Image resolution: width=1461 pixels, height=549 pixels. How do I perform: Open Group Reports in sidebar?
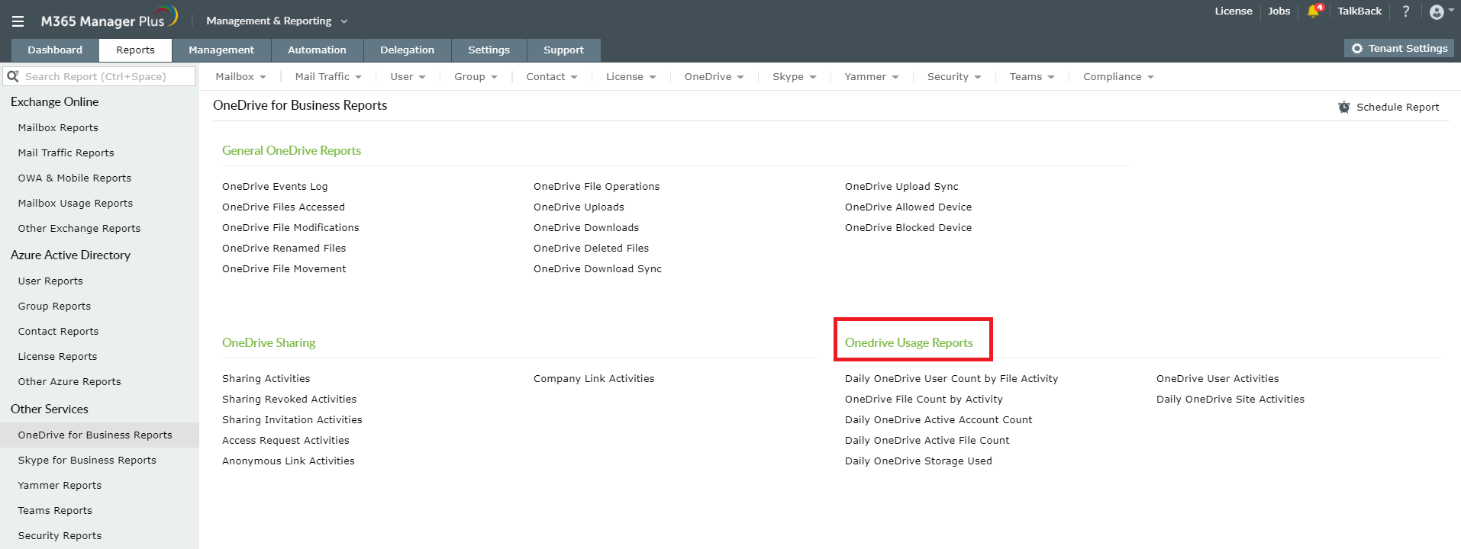[x=54, y=307]
